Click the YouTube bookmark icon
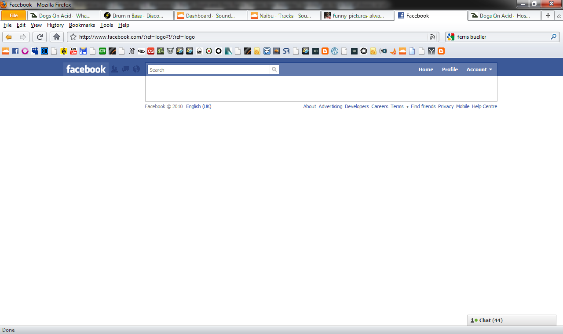The height and width of the screenshot is (334, 563). point(73,51)
